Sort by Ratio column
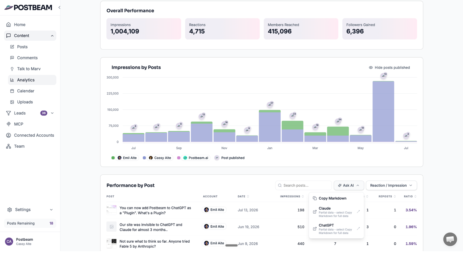 click(x=410, y=196)
